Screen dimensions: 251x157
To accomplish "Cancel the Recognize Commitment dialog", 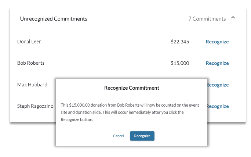I will (x=119, y=136).
